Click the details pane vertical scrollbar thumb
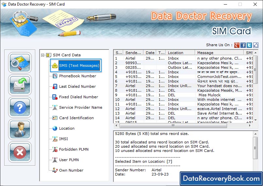The width and height of the screenshot is (263, 186). (x=255, y=148)
